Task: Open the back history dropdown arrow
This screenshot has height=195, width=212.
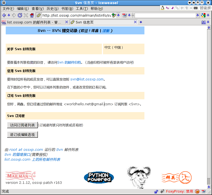Action: (x=9, y=15)
